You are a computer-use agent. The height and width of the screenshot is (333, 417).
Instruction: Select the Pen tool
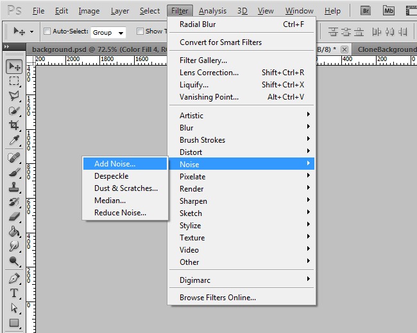pyautogui.click(x=14, y=278)
